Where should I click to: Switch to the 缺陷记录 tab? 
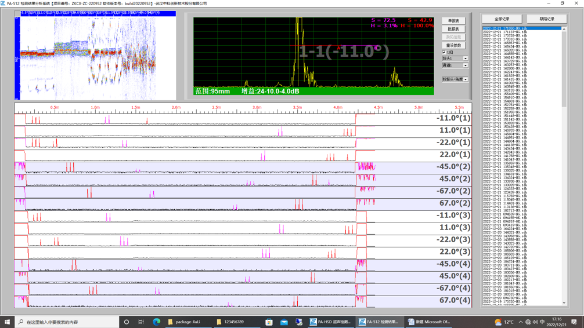(x=547, y=19)
